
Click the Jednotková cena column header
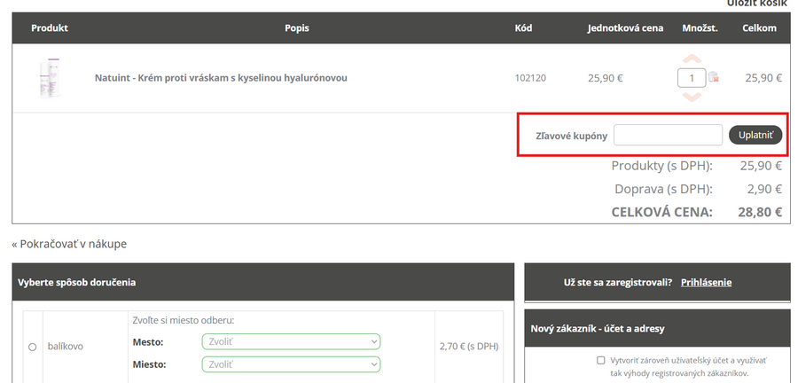(x=625, y=28)
